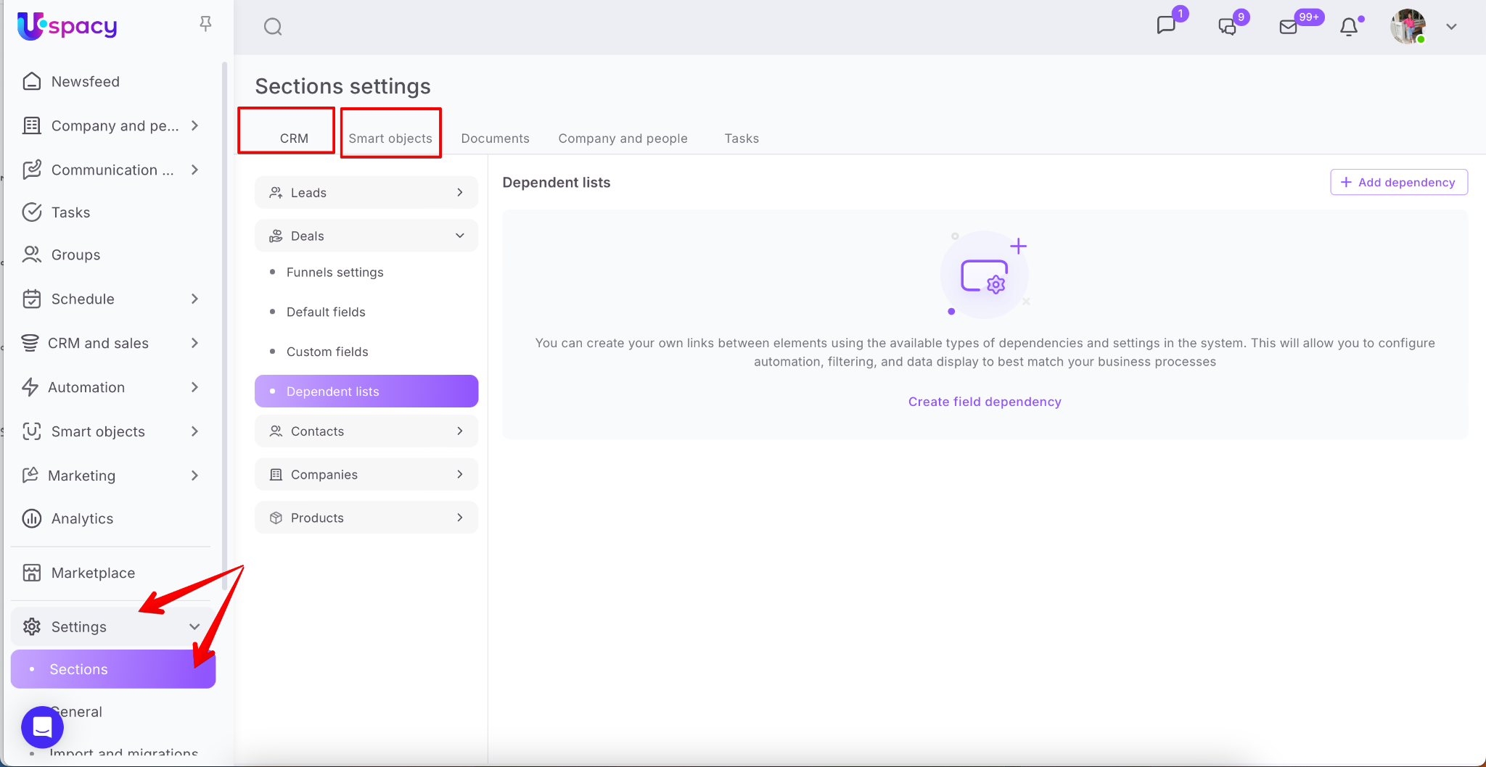Open Custom fields under Deals
The width and height of the screenshot is (1486, 767).
327,352
